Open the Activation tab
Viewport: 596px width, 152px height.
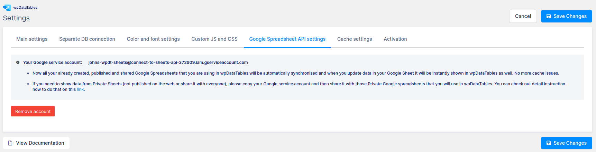[395, 39]
